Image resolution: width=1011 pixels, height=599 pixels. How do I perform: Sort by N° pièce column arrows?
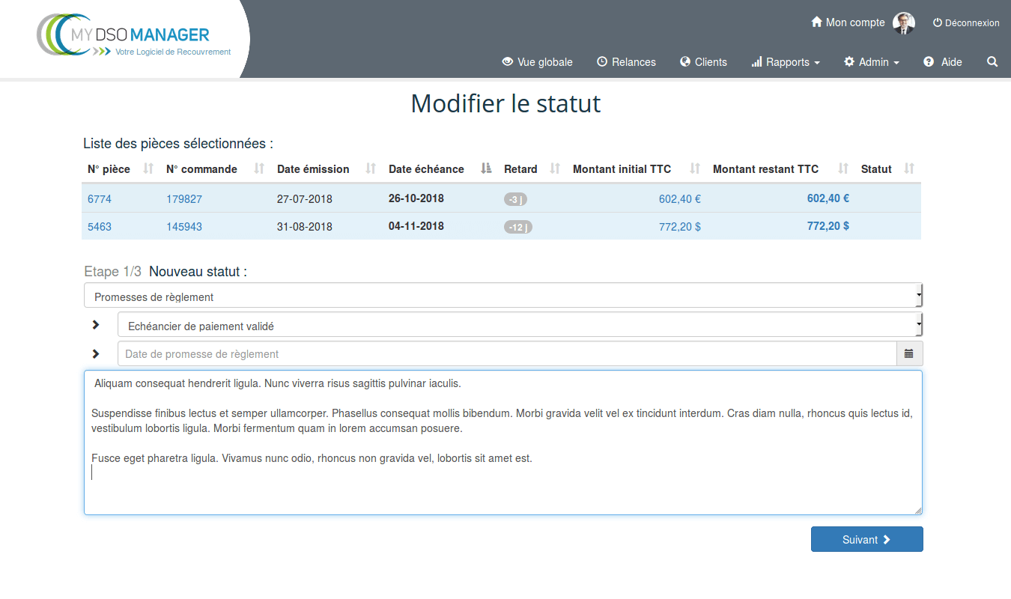point(148,168)
